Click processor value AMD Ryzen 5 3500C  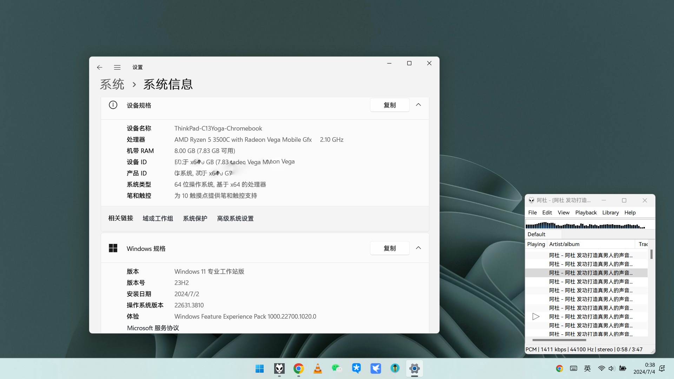coord(243,140)
